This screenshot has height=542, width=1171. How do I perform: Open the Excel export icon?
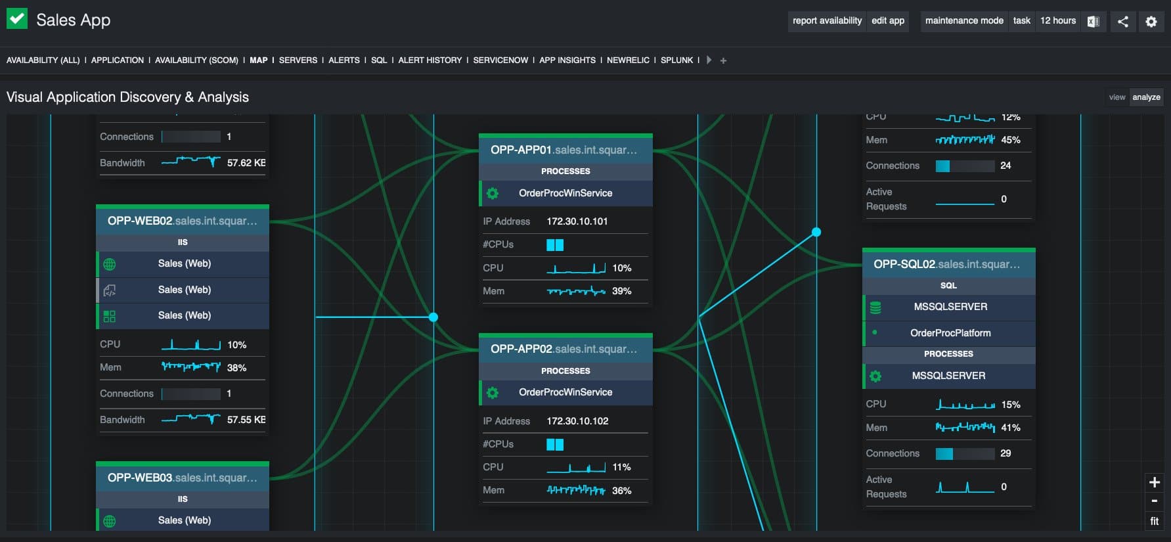click(x=1094, y=22)
